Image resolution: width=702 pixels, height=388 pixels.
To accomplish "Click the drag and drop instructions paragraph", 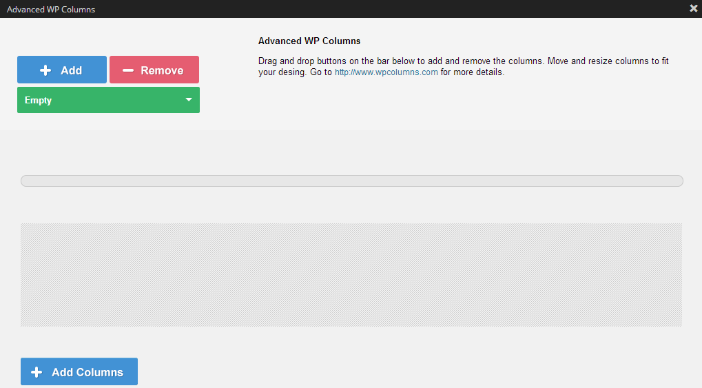I will pyautogui.click(x=464, y=66).
